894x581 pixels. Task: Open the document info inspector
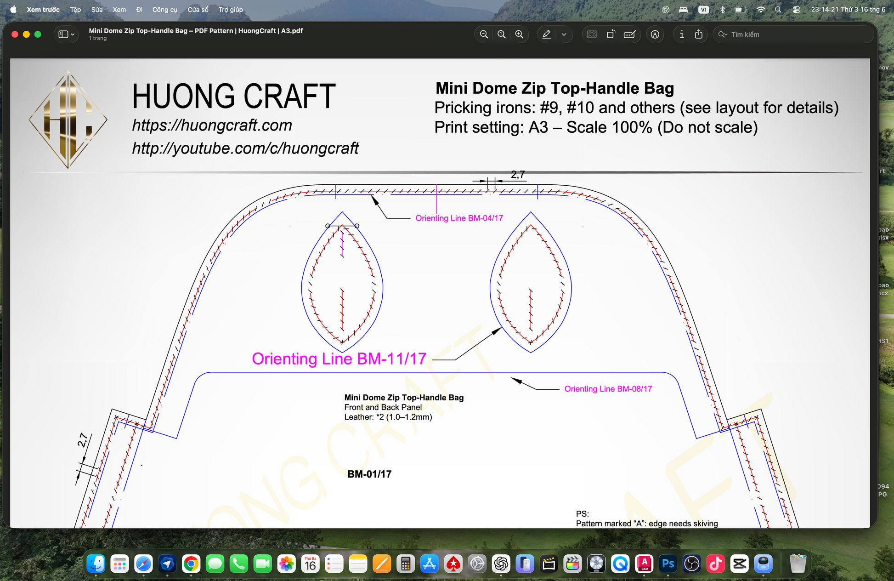click(x=682, y=34)
